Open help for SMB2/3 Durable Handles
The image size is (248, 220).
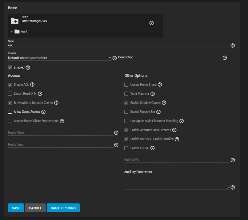coord(177,139)
